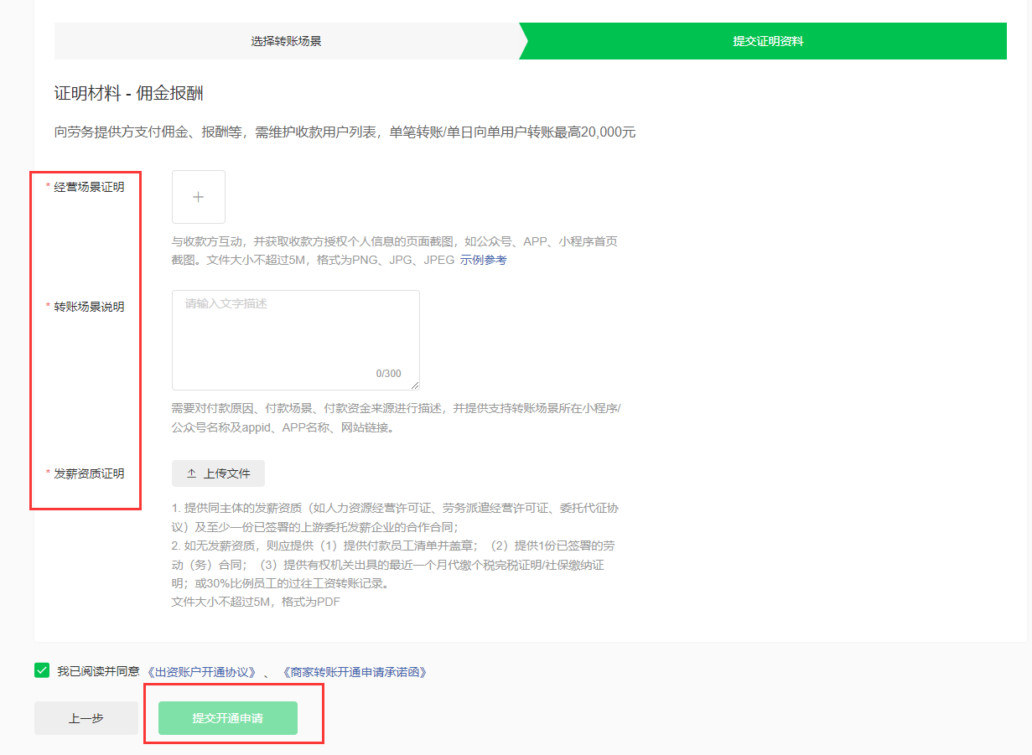Click the 转账场景说明 field label
The width and height of the screenshot is (1032, 755).
pyautogui.click(x=90, y=307)
